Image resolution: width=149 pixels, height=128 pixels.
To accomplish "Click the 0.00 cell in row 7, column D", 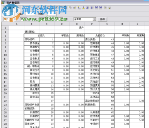I will click(62, 43).
